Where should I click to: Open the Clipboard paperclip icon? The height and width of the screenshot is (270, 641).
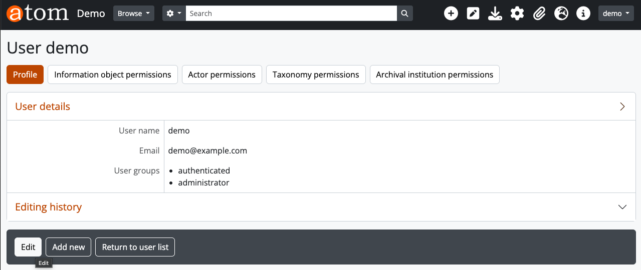(x=539, y=13)
